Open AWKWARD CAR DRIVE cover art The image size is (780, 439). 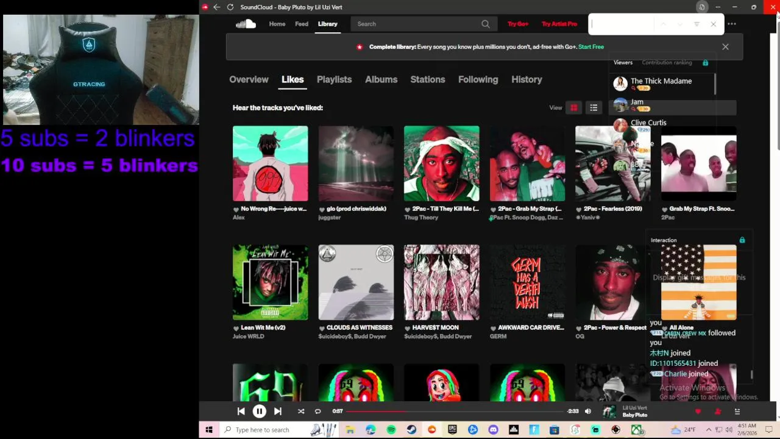click(x=527, y=282)
